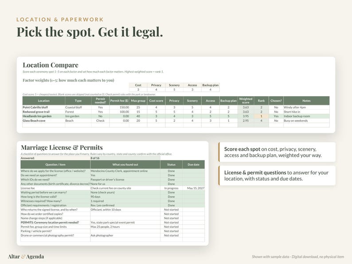
Task: Click the 'Marriage License & Permits' heading
Action: (62, 148)
